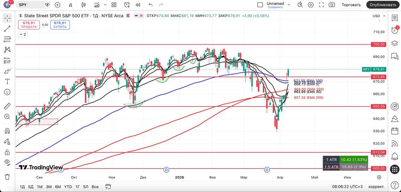This screenshot has width=401, height=192.
Task: Toggle hide all drawings eye icon
Action: coord(7,162)
